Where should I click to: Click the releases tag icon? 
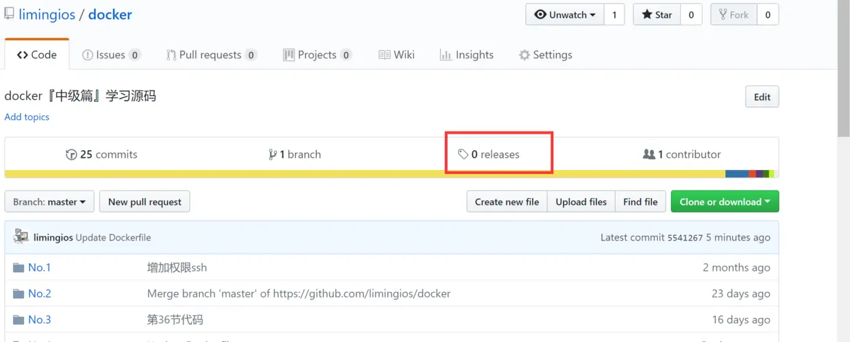463,154
